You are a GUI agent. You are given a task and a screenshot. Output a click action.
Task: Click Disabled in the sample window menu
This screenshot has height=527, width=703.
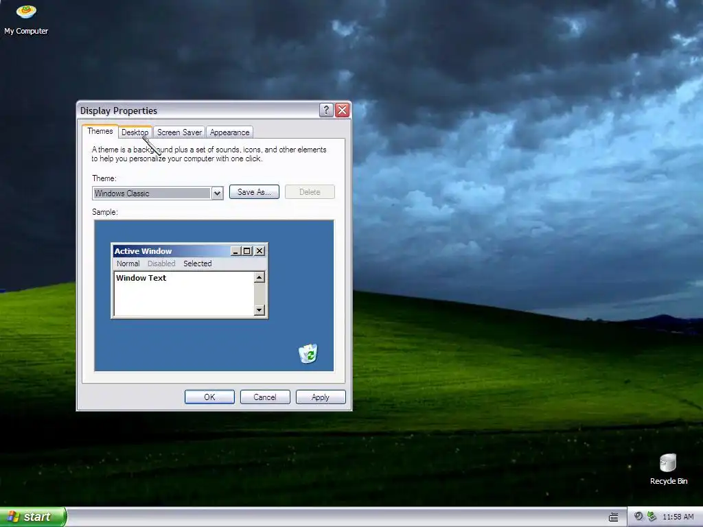click(161, 263)
